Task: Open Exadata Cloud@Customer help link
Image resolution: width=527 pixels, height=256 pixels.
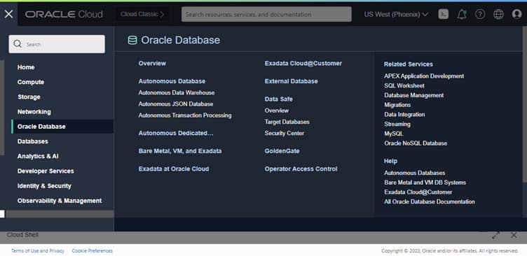Action: [x=418, y=192]
